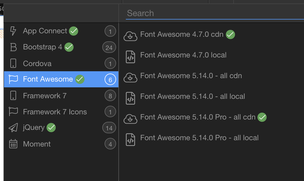304x181 pixels.
Task: Click the Framework 7 phone icon
Action: click(14, 95)
